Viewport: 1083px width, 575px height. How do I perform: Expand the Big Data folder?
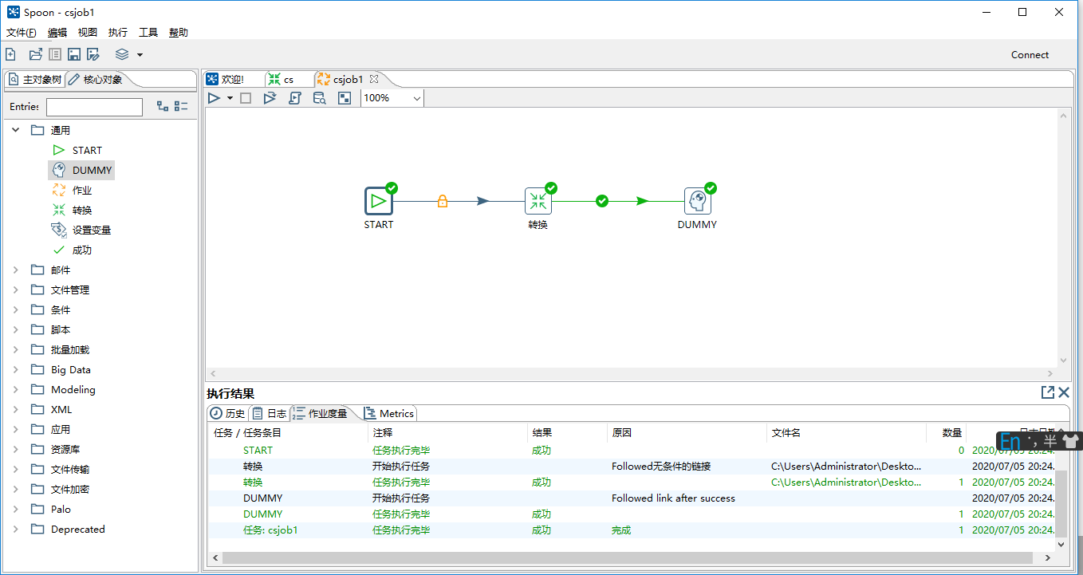click(x=15, y=369)
